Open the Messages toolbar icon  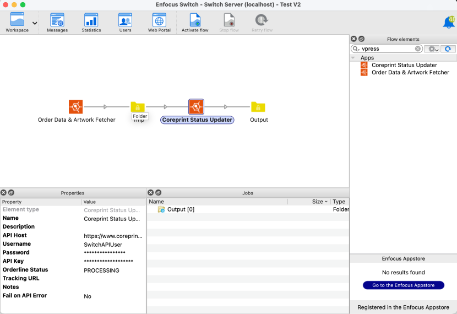pyautogui.click(x=57, y=21)
